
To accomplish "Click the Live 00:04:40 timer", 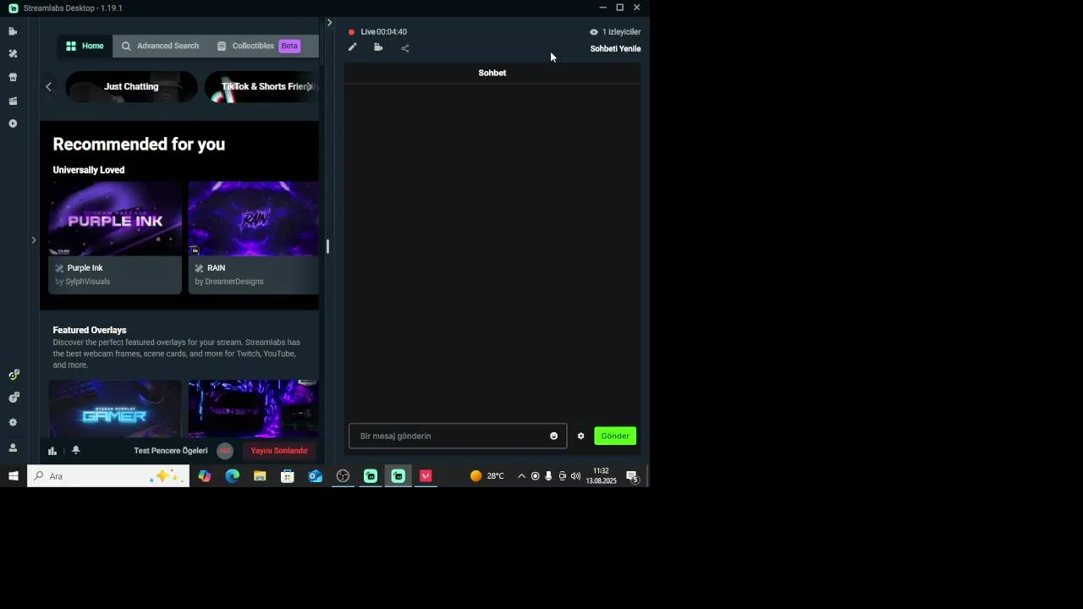I will tap(384, 32).
